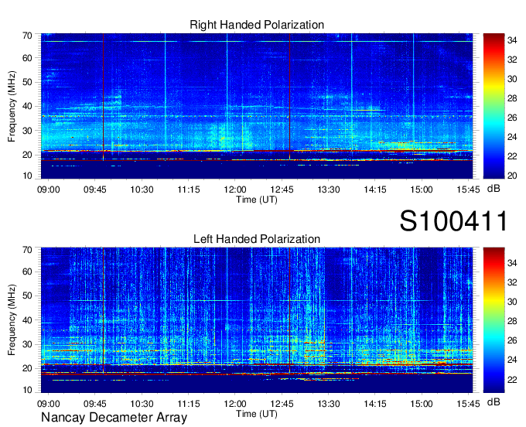The image size is (526, 427).
Task: Click the 20 MHz tick of bottom plot
Action: tap(27, 368)
